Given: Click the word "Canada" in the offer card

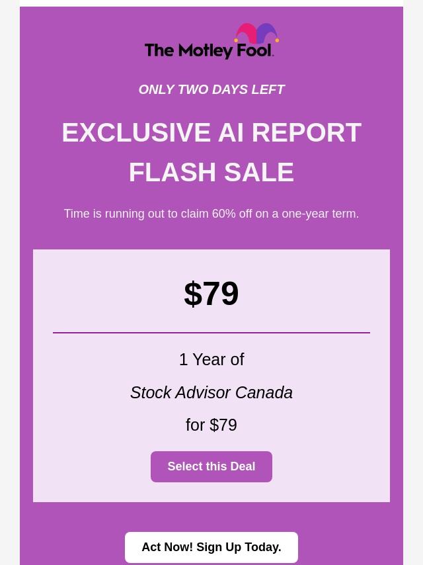Looking at the screenshot, I should (264, 392).
